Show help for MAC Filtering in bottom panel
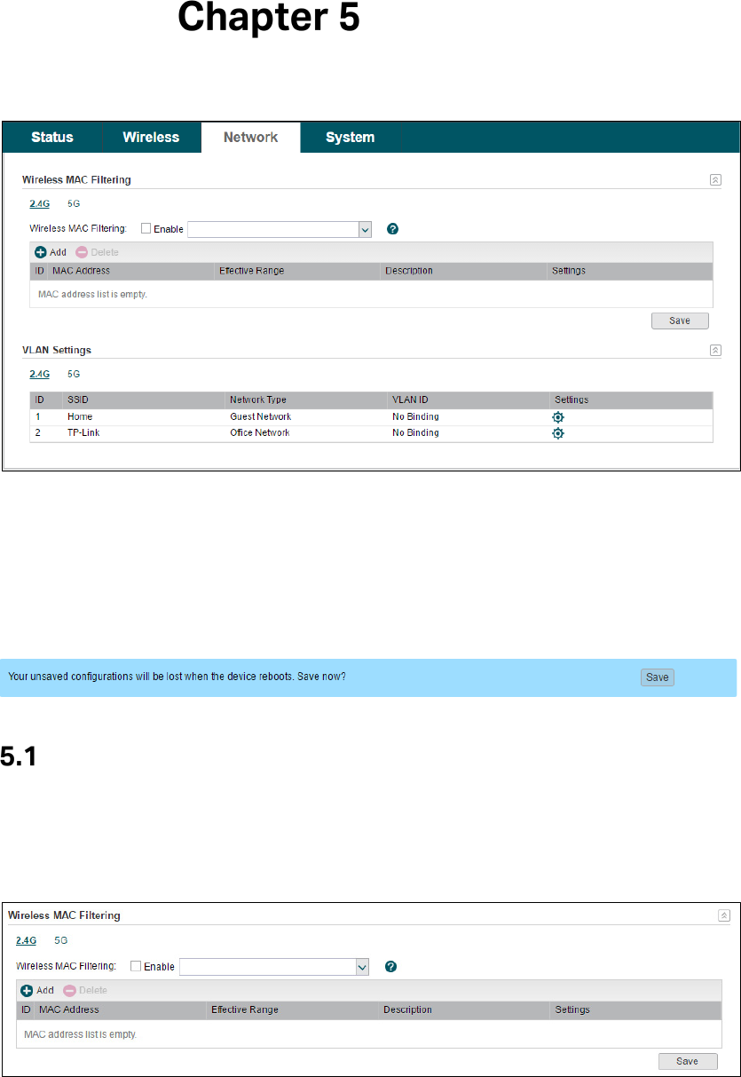This screenshot has width=741, height=1077. click(x=390, y=967)
